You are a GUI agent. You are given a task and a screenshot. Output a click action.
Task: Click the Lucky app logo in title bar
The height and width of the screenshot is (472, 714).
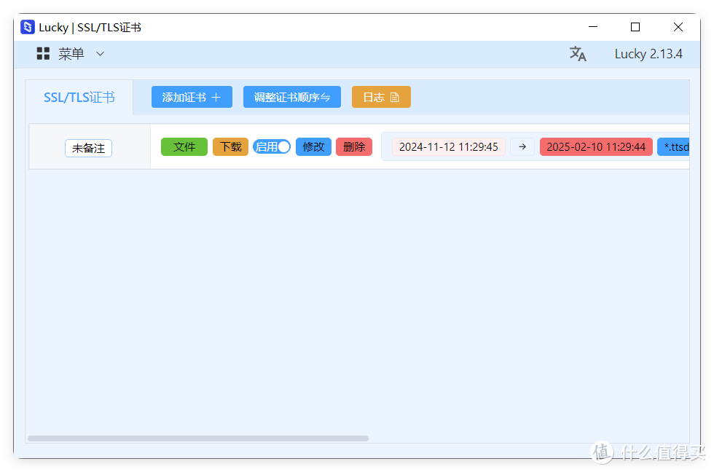28,27
